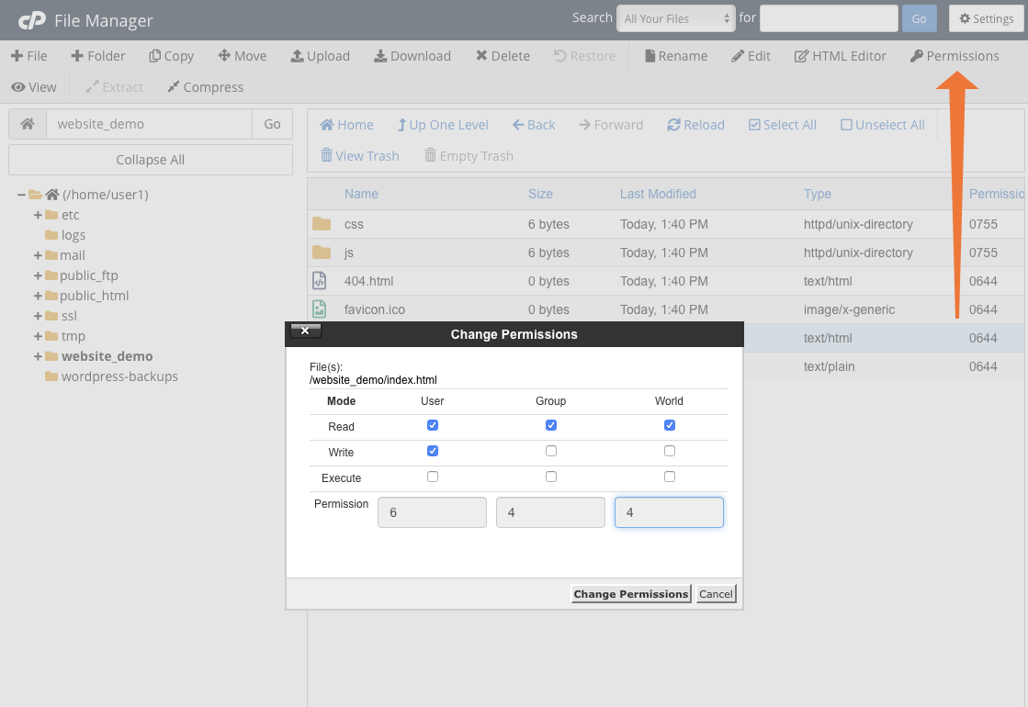1028x707 pixels.
Task: Click Select All in the navigation bar
Action: [x=782, y=125]
